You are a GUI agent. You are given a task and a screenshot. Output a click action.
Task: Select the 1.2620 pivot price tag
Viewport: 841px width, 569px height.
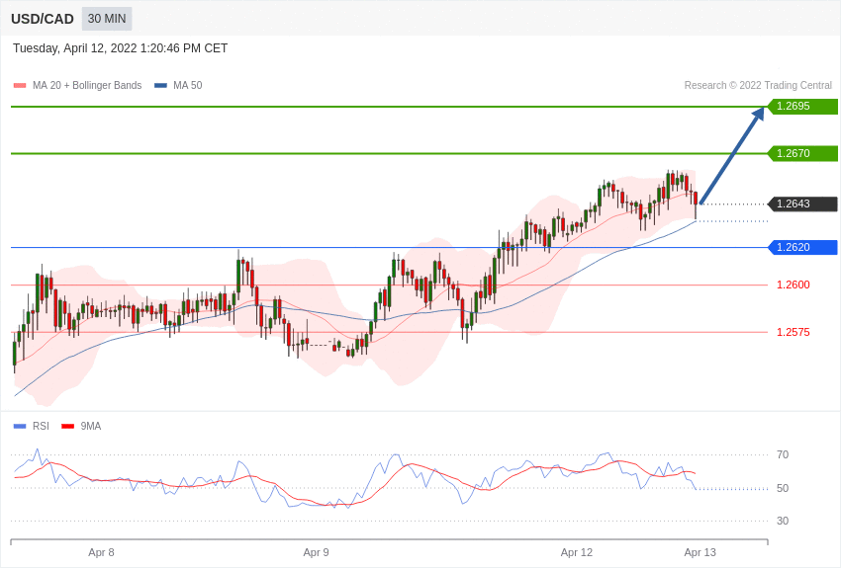pyautogui.click(x=803, y=247)
